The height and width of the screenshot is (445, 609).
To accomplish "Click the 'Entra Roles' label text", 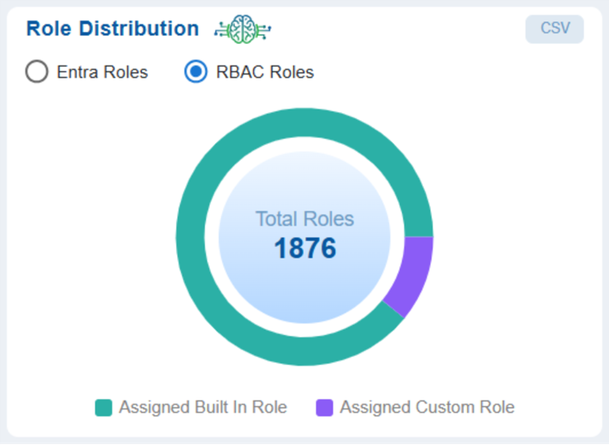I will point(102,72).
